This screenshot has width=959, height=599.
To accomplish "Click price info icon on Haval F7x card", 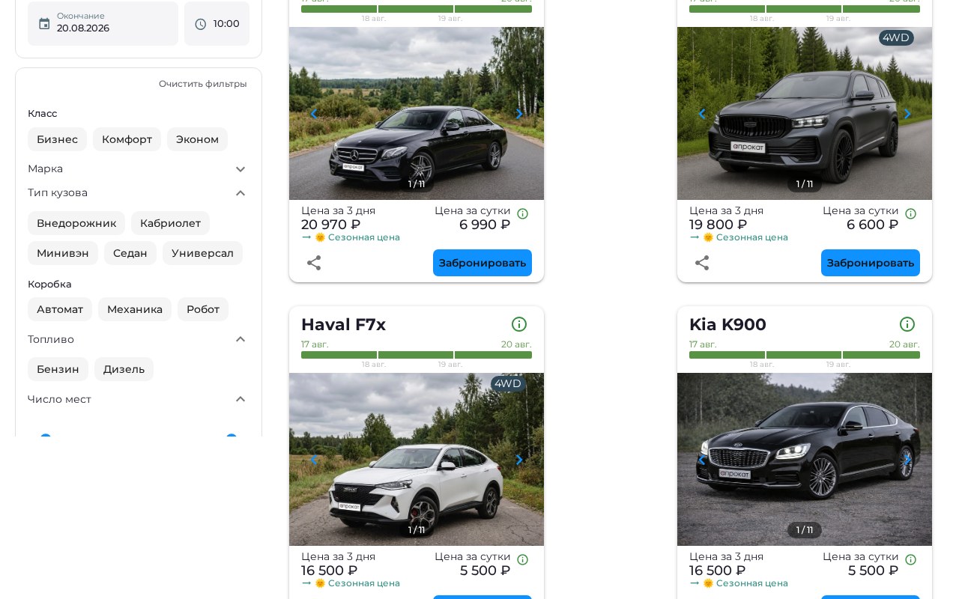I will click(523, 559).
